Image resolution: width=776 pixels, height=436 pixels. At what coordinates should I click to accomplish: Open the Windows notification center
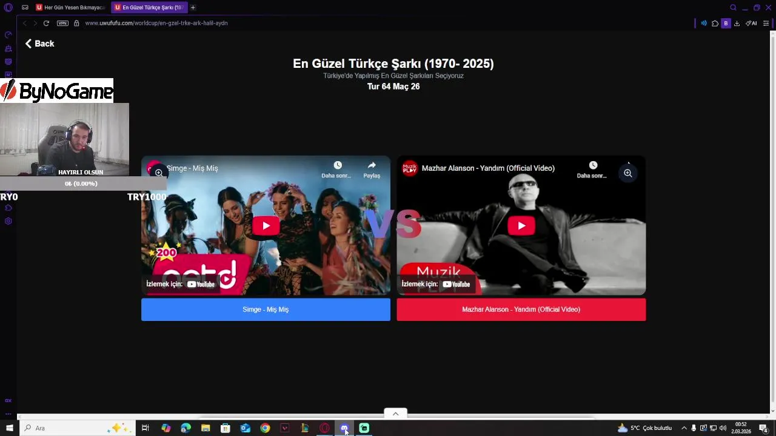(763, 428)
